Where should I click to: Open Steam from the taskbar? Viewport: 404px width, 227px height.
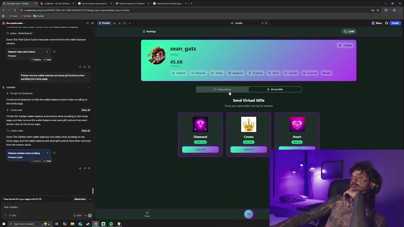(88, 224)
